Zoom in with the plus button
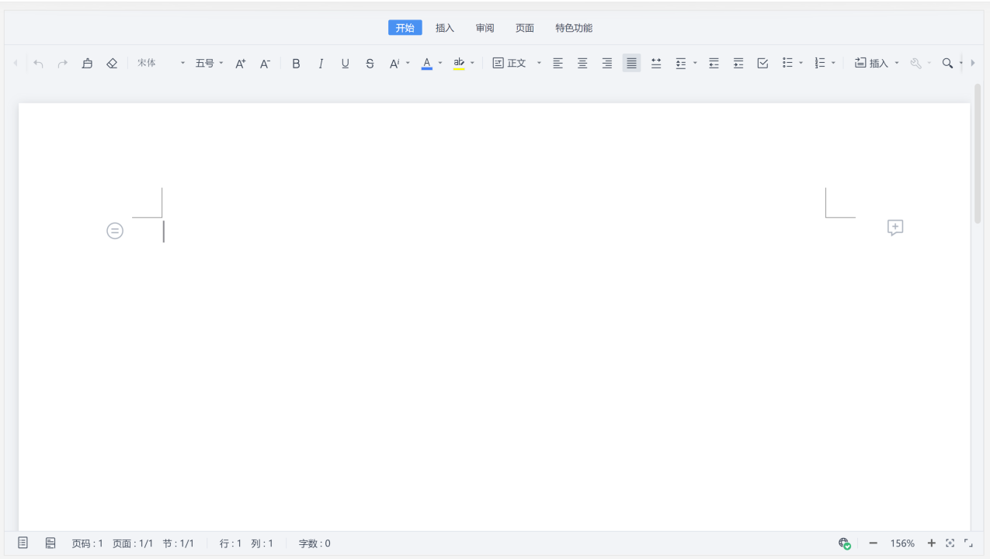Screen dimensions: 990x559 tap(932, 543)
